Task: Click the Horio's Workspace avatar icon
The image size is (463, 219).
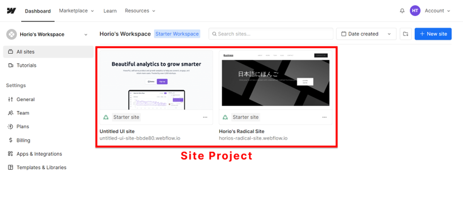Action: (11, 35)
